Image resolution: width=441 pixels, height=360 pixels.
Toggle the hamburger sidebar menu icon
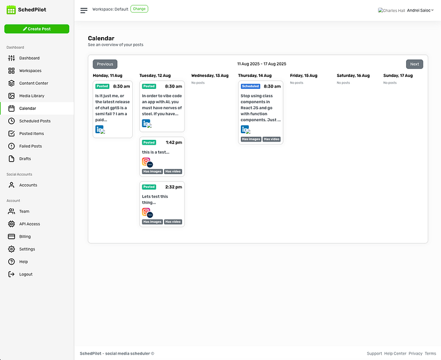(84, 11)
